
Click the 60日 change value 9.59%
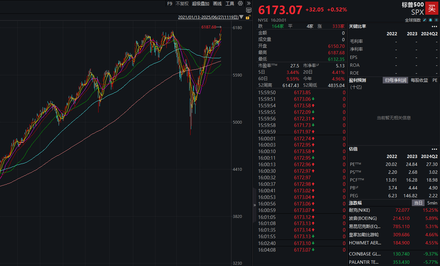(293, 79)
